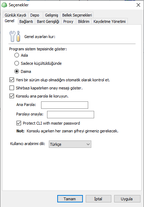This screenshot has width=144, height=207.
Task: Open the Bant Genişliği tab
Action: [x=48, y=21]
